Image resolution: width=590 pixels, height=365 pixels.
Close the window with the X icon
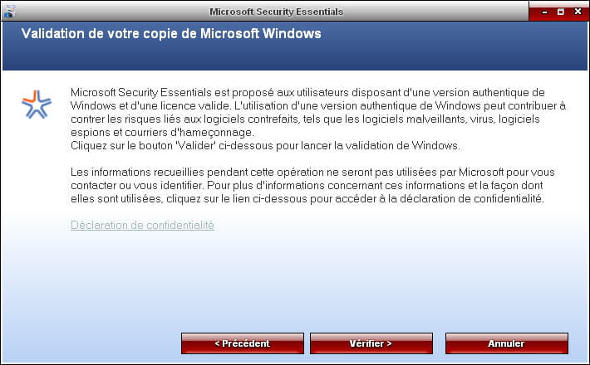point(578,12)
